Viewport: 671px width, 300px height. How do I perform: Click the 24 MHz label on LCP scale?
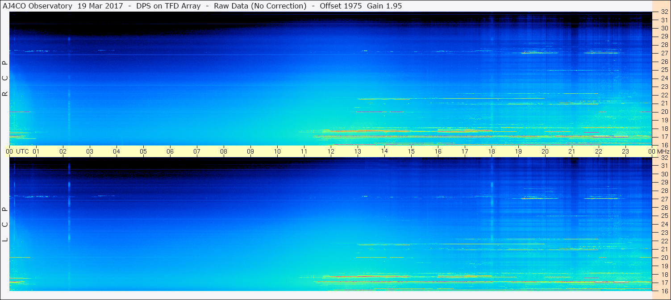(664, 224)
